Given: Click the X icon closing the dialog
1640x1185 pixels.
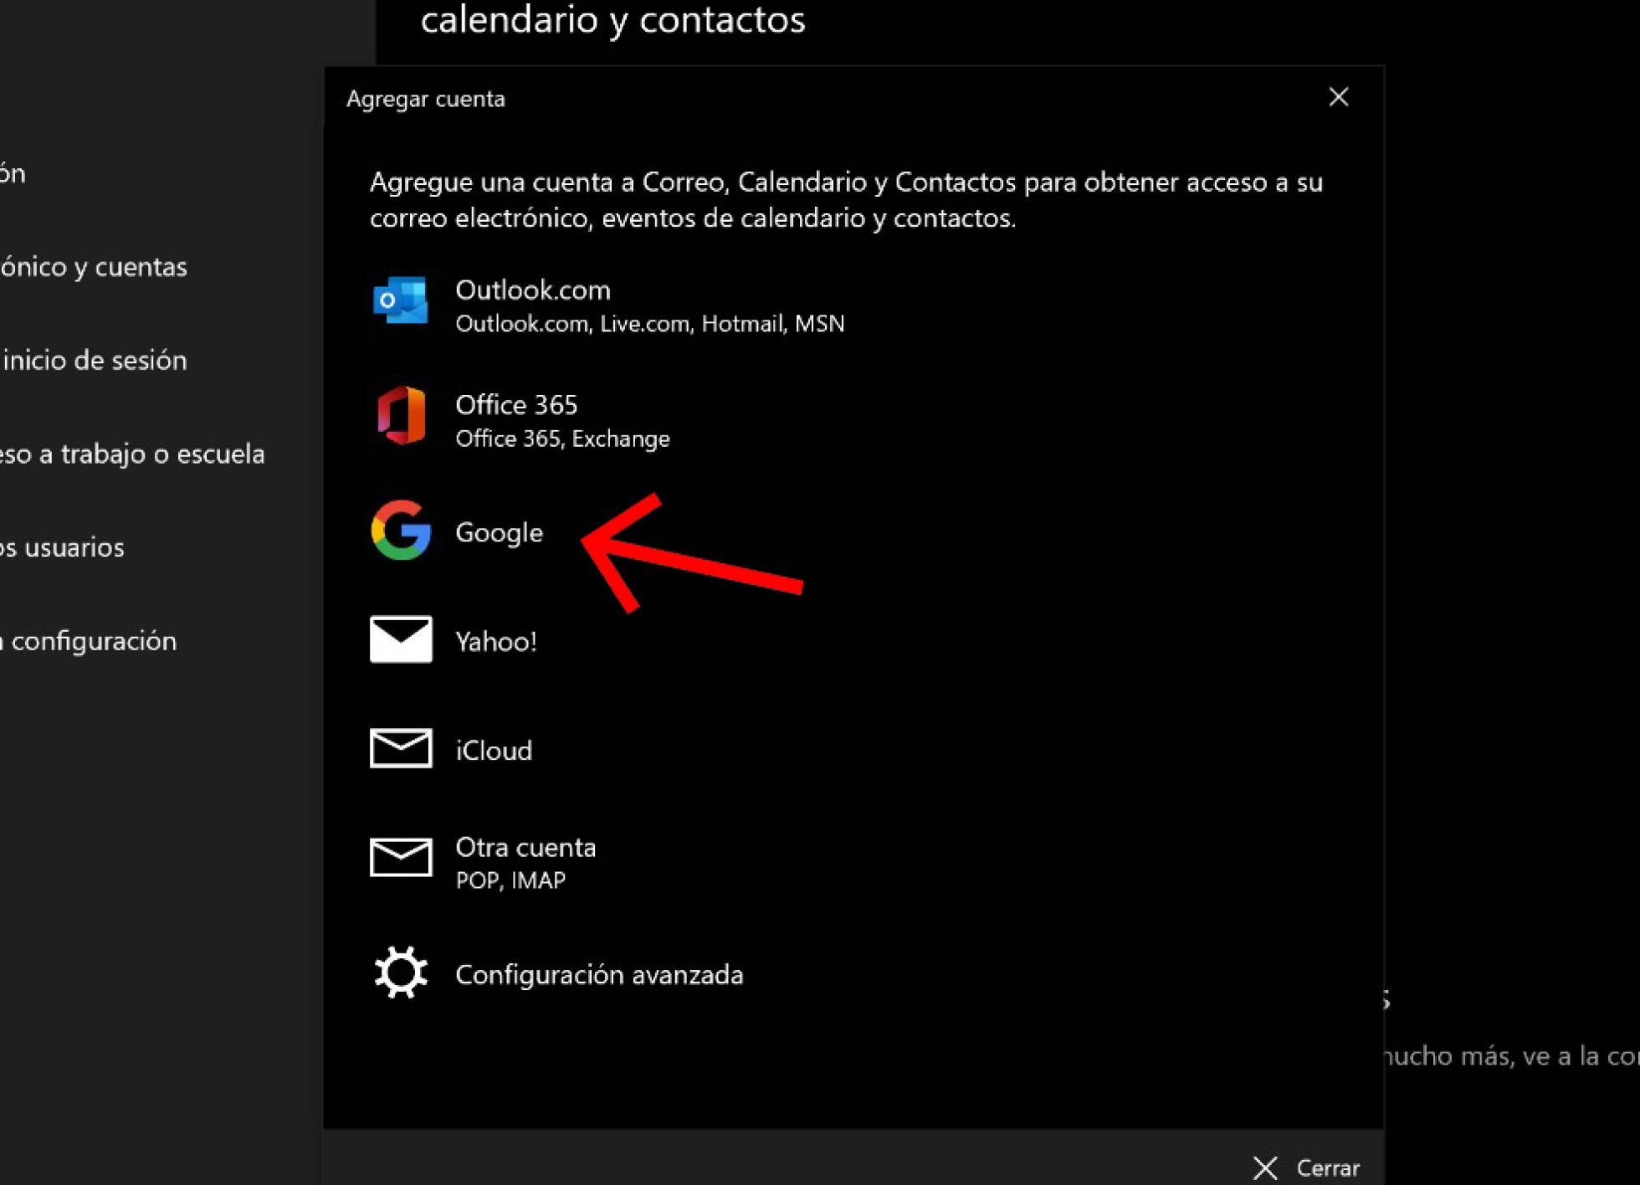Looking at the screenshot, I should pyautogui.click(x=1339, y=97).
